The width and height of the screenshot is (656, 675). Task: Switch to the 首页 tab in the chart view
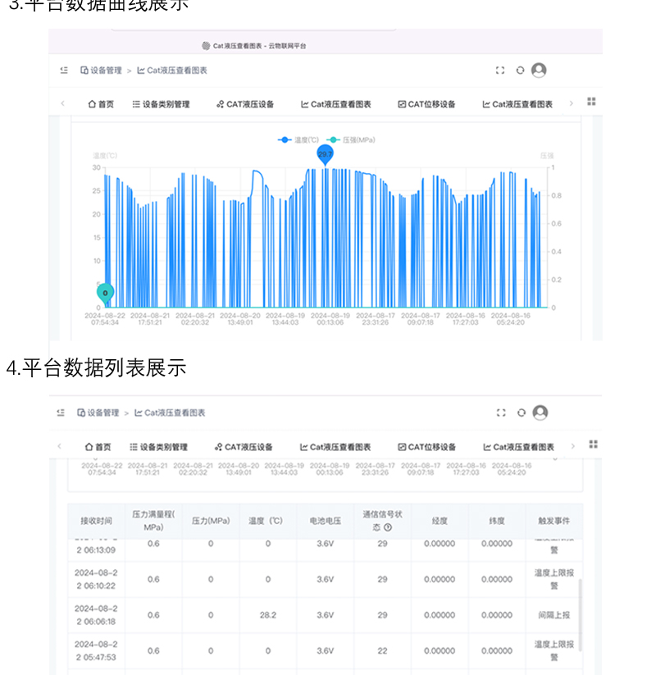click(x=101, y=104)
